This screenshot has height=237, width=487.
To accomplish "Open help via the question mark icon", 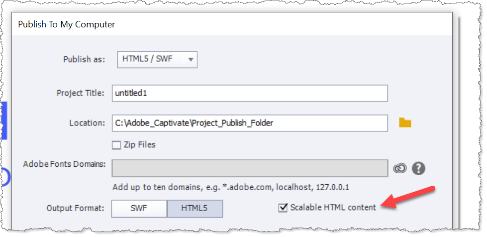I will (418, 168).
